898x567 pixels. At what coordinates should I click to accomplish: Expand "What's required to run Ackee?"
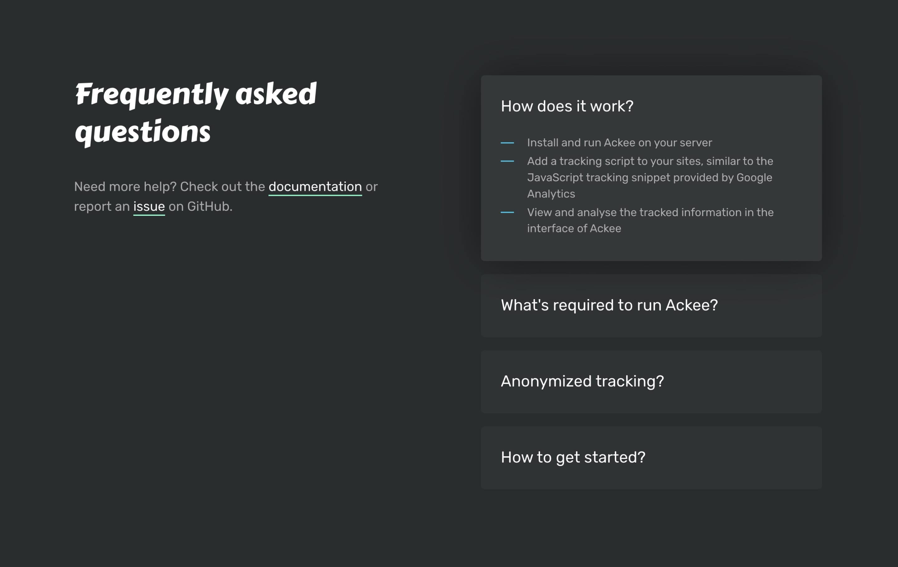[651, 306]
